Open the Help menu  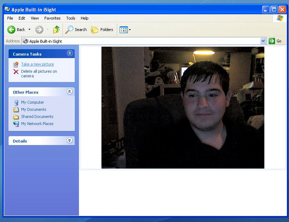tap(84, 18)
